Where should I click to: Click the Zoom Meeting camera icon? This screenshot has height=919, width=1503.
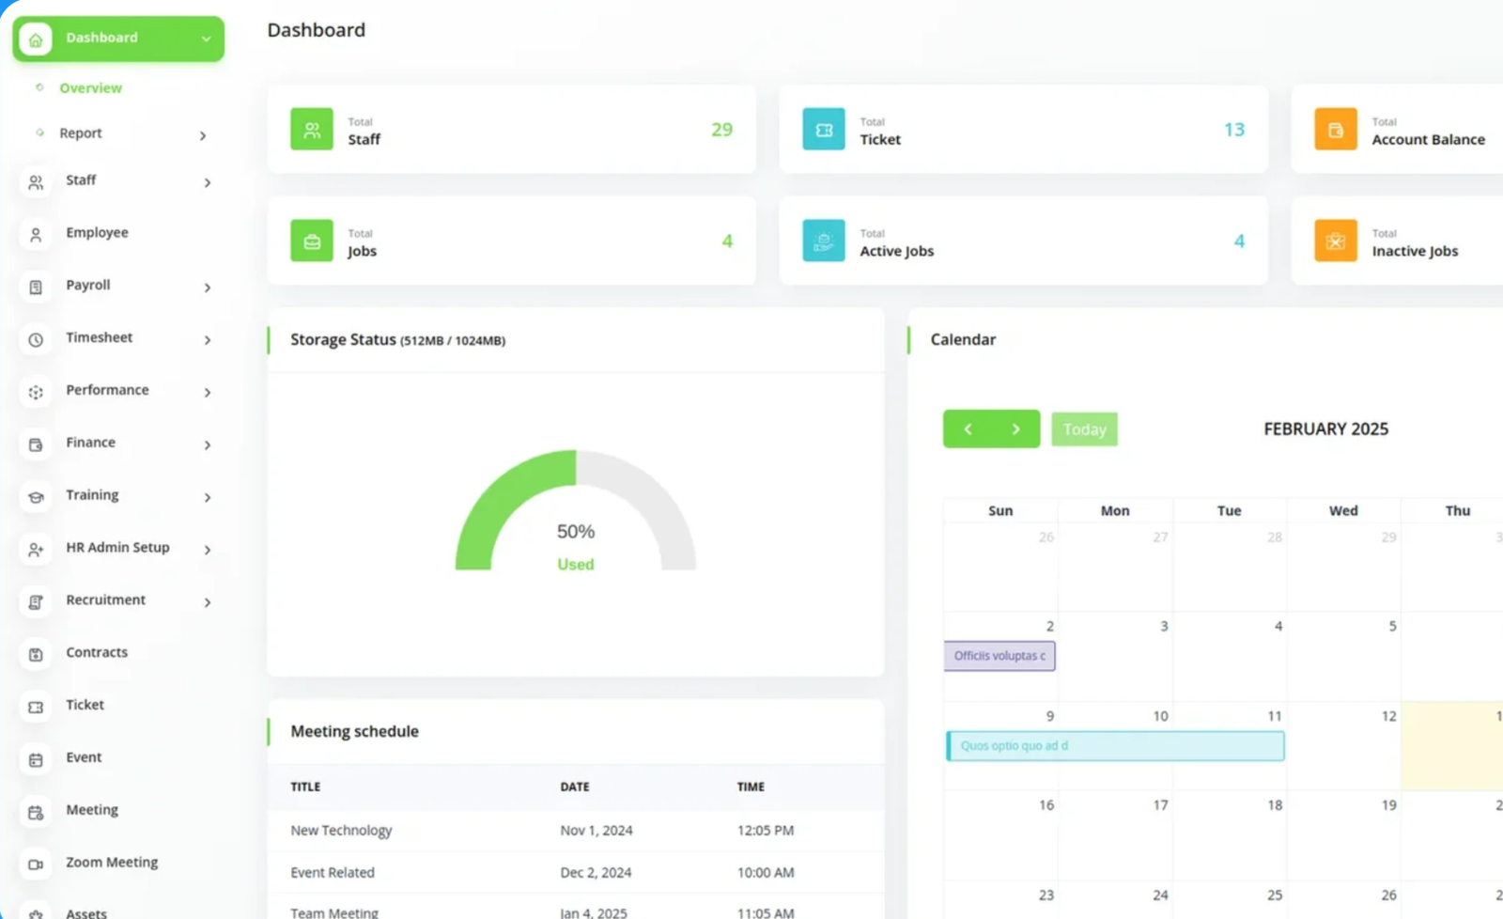pos(36,864)
